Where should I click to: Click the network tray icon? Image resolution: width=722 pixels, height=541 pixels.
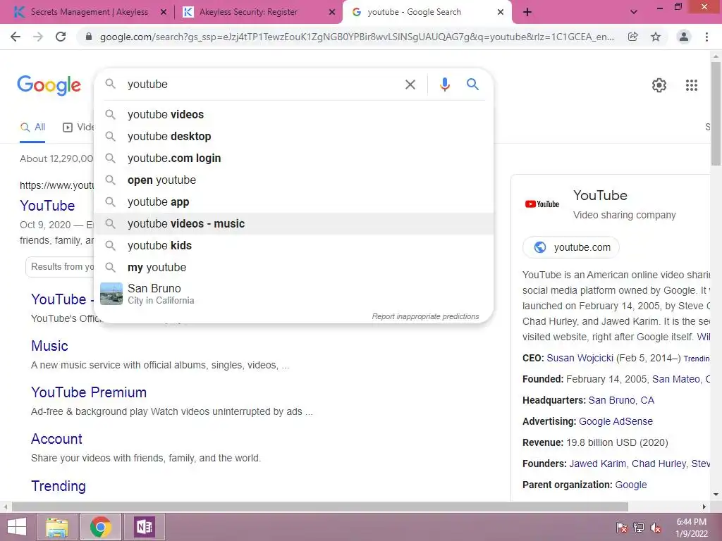click(x=639, y=528)
